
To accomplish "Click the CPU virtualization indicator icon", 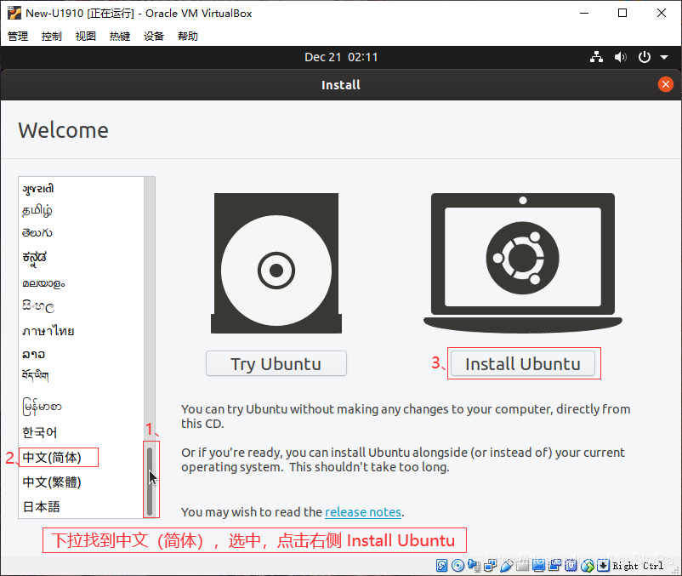I will 571,565.
